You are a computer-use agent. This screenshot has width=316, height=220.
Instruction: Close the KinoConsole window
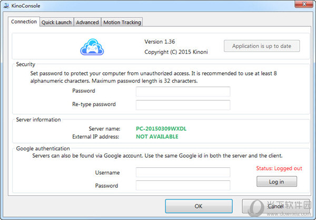pyautogui.click(x=304, y=4)
